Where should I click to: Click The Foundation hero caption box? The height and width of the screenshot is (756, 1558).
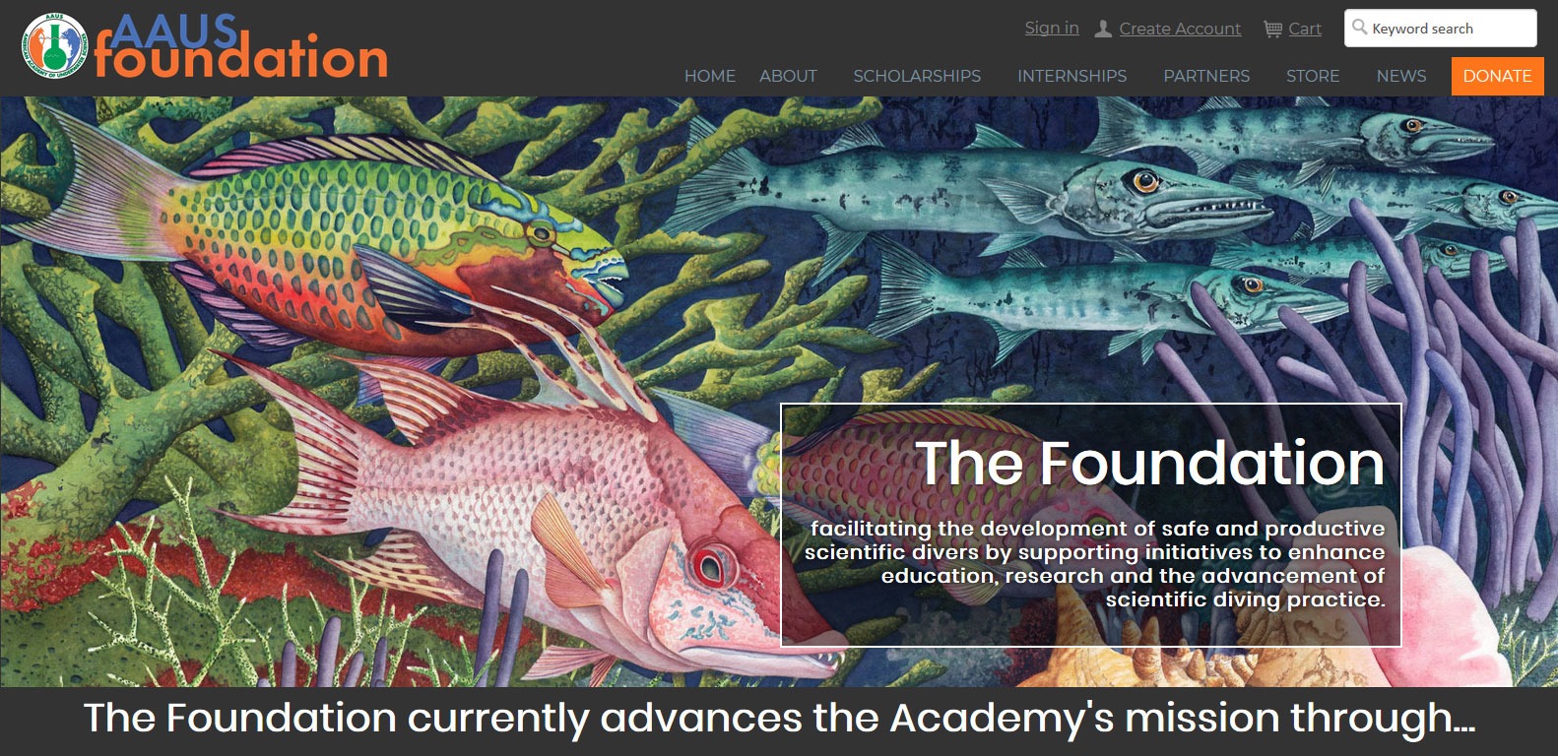1091,525
